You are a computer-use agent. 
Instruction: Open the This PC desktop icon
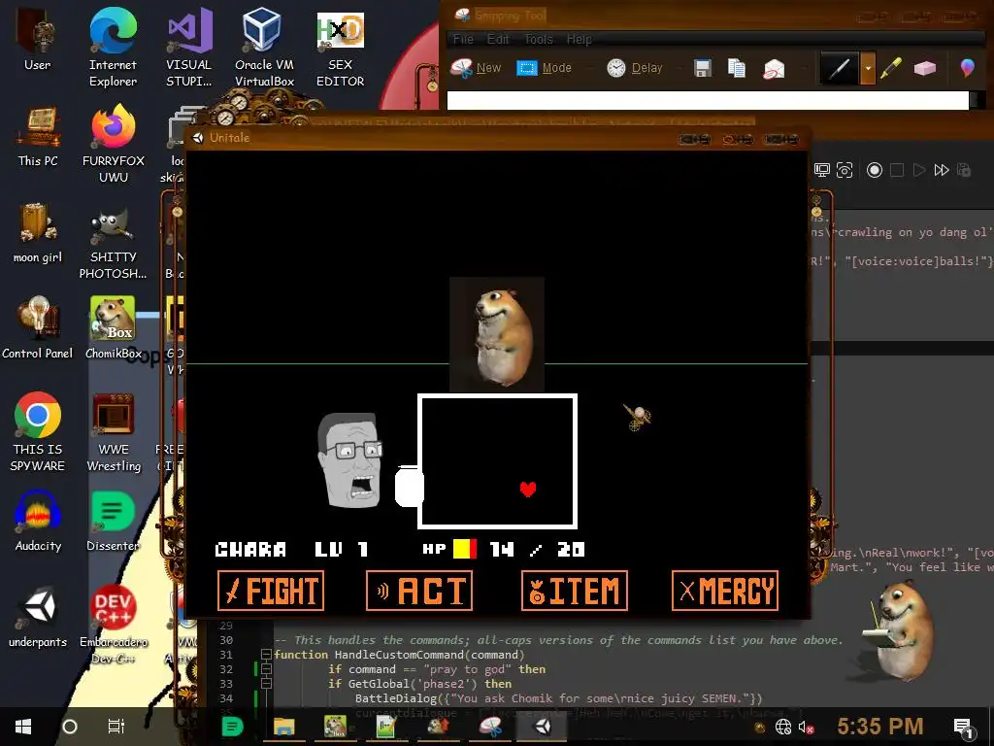tap(38, 136)
